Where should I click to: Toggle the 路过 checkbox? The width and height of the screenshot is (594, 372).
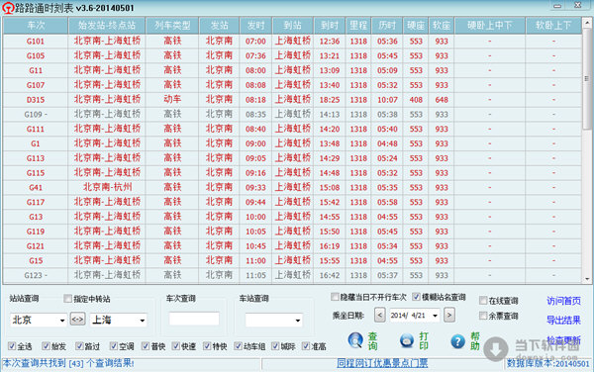[x=79, y=346]
